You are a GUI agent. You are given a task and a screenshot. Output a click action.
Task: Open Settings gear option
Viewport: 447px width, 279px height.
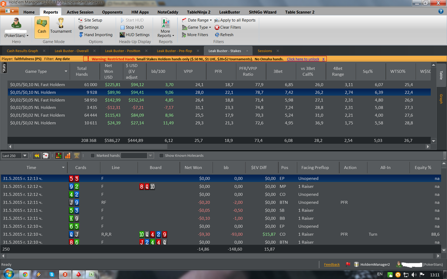tap(88, 27)
